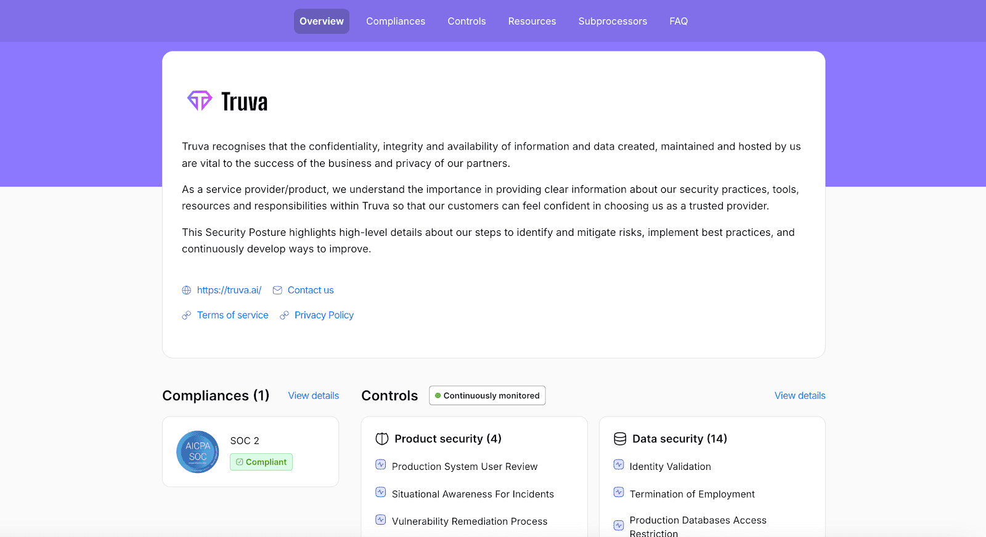Open the Controls tab
Screen dimensions: 986x537
pos(467,21)
